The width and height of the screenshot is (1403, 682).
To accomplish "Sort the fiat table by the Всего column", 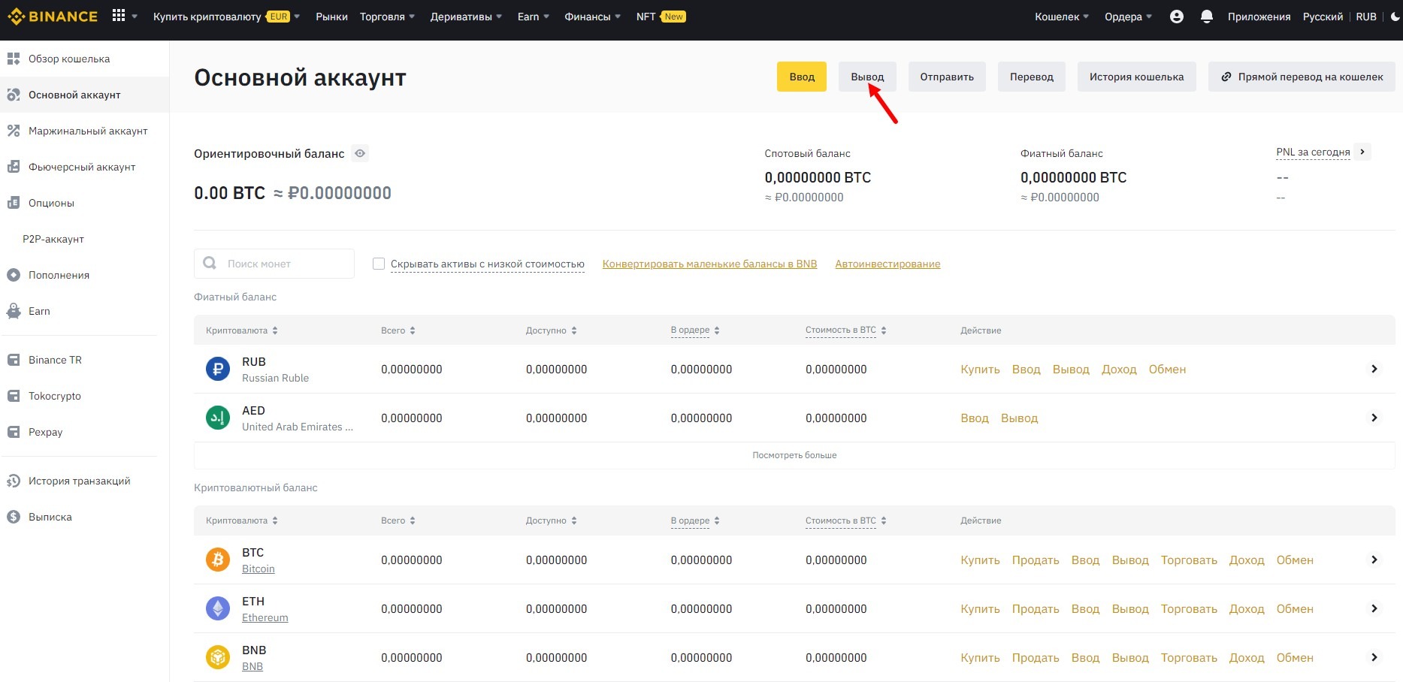I will (398, 330).
